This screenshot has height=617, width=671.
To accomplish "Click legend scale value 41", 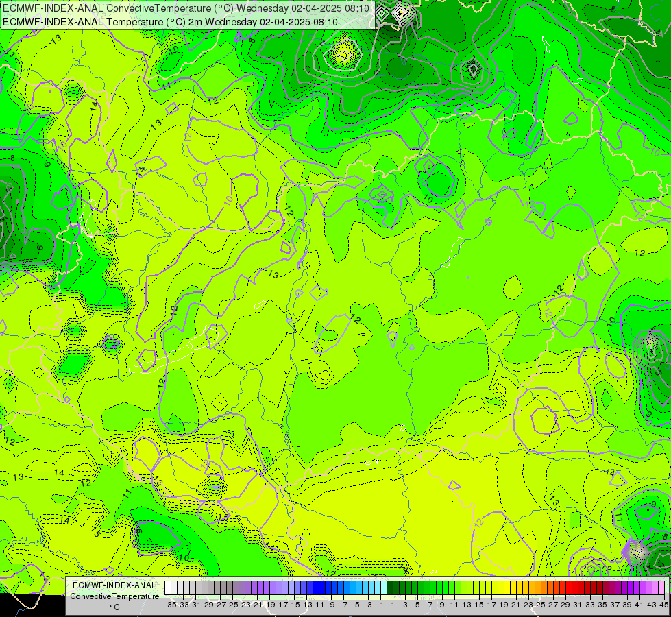I will click(639, 605).
